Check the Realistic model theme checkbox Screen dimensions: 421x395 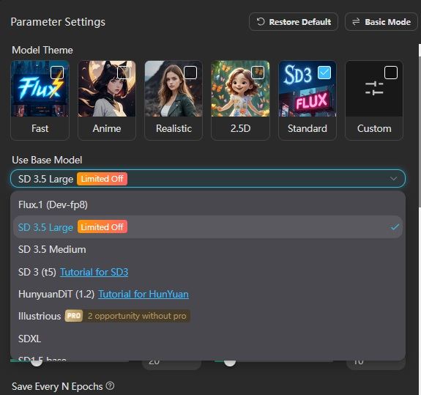coord(190,73)
